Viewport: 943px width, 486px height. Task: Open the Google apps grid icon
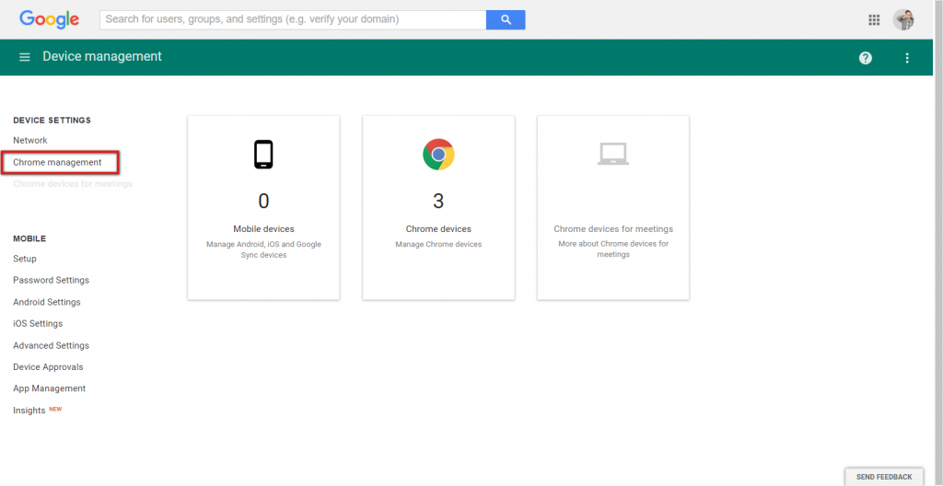click(x=874, y=20)
